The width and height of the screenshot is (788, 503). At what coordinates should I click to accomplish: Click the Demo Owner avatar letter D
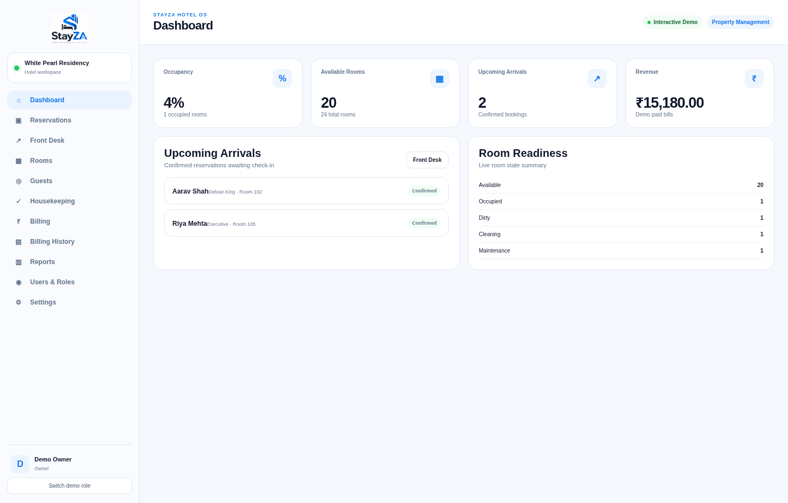click(x=20, y=464)
